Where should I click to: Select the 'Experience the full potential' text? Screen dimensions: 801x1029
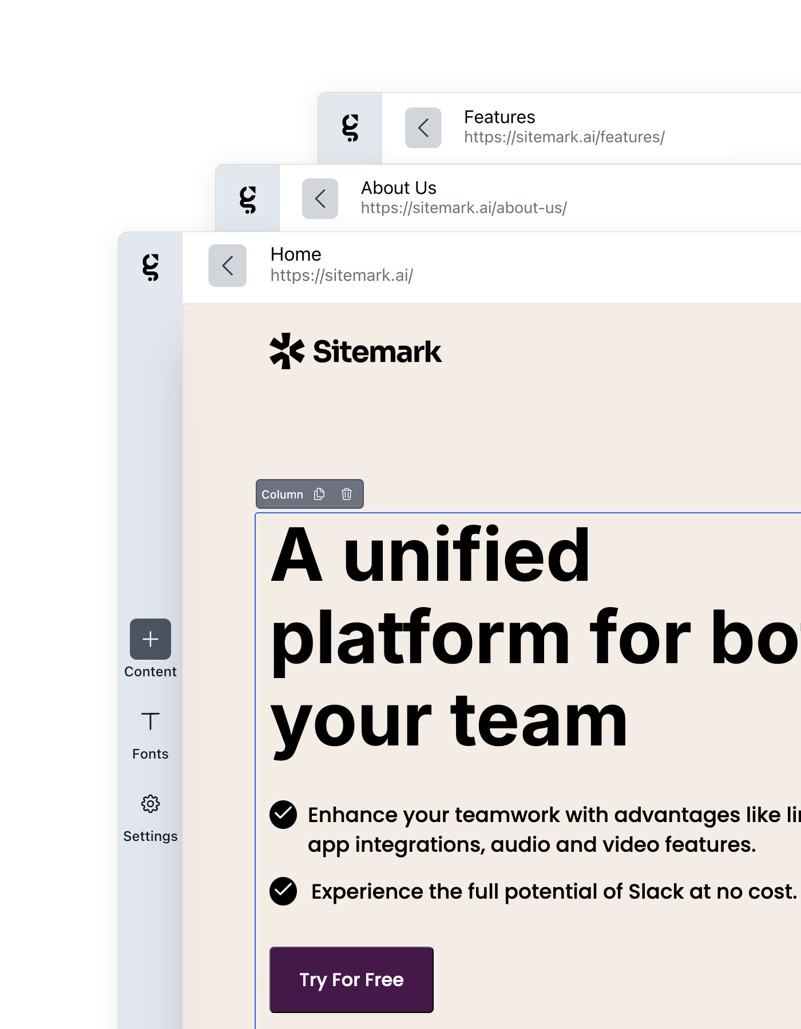coord(554,891)
